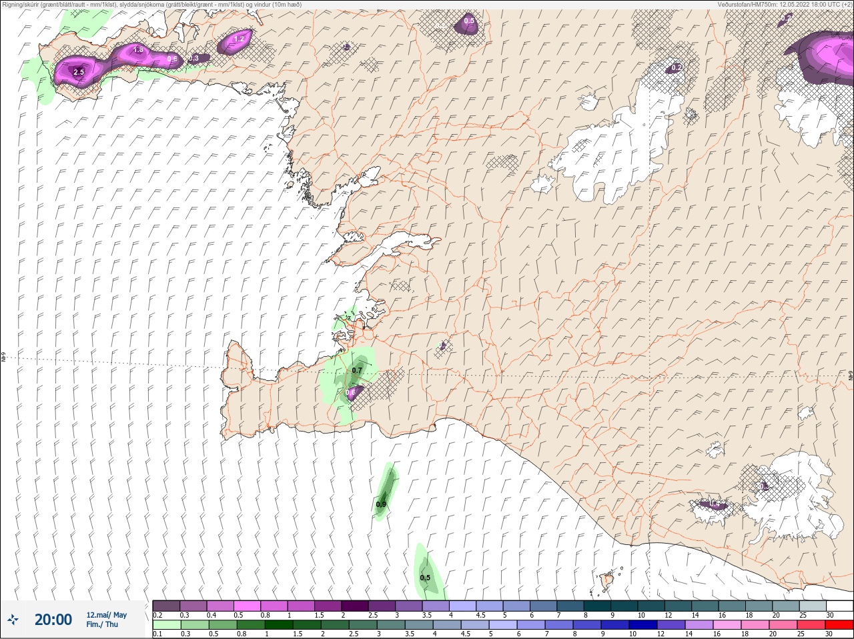Click the 0.7 label in the green rain area
Image resolution: width=854 pixels, height=639 pixels.
(x=357, y=370)
